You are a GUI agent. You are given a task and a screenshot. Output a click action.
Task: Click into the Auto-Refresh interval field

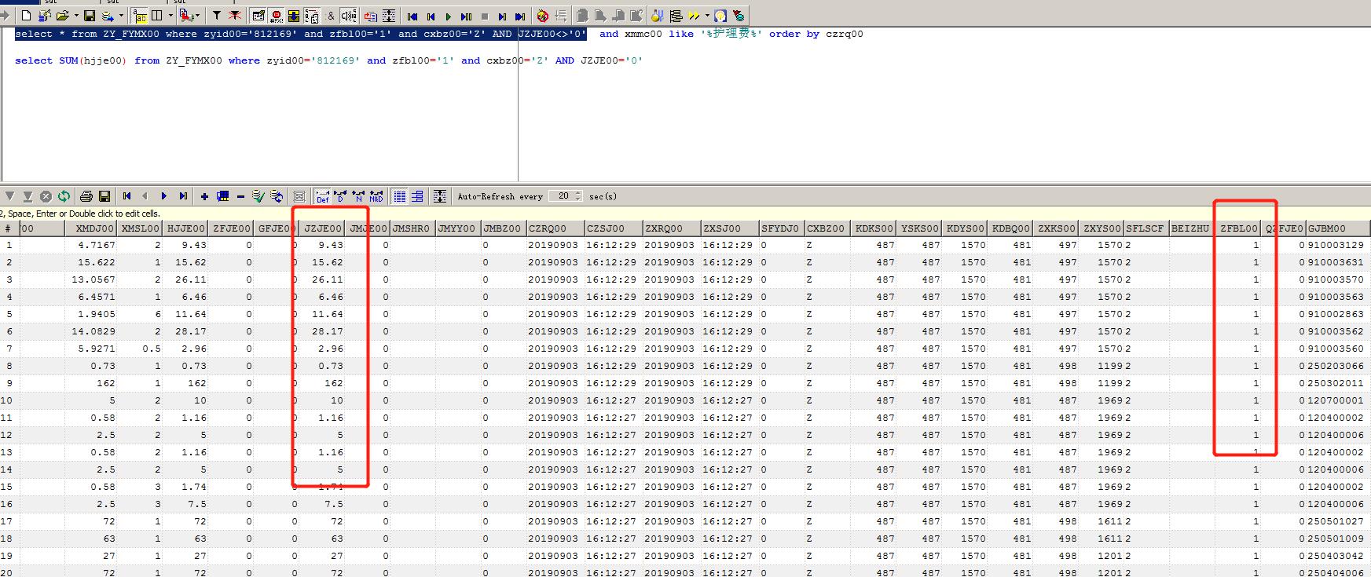click(561, 196)
